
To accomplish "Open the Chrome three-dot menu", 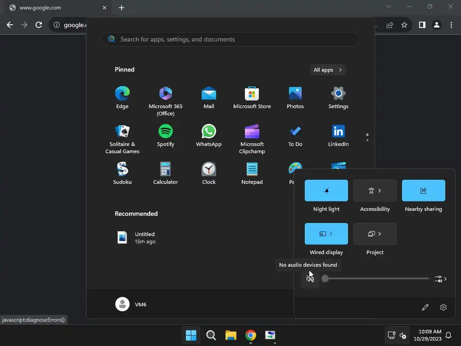I will click(x=451, y=25).
